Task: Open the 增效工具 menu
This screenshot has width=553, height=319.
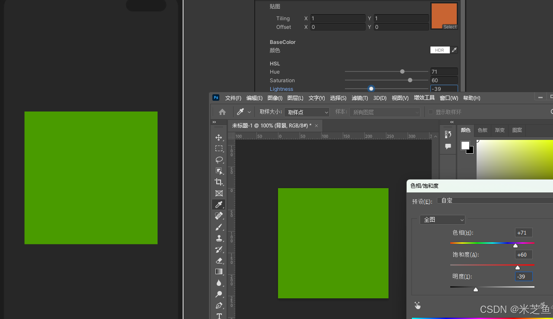Action: tap(424, 98)
